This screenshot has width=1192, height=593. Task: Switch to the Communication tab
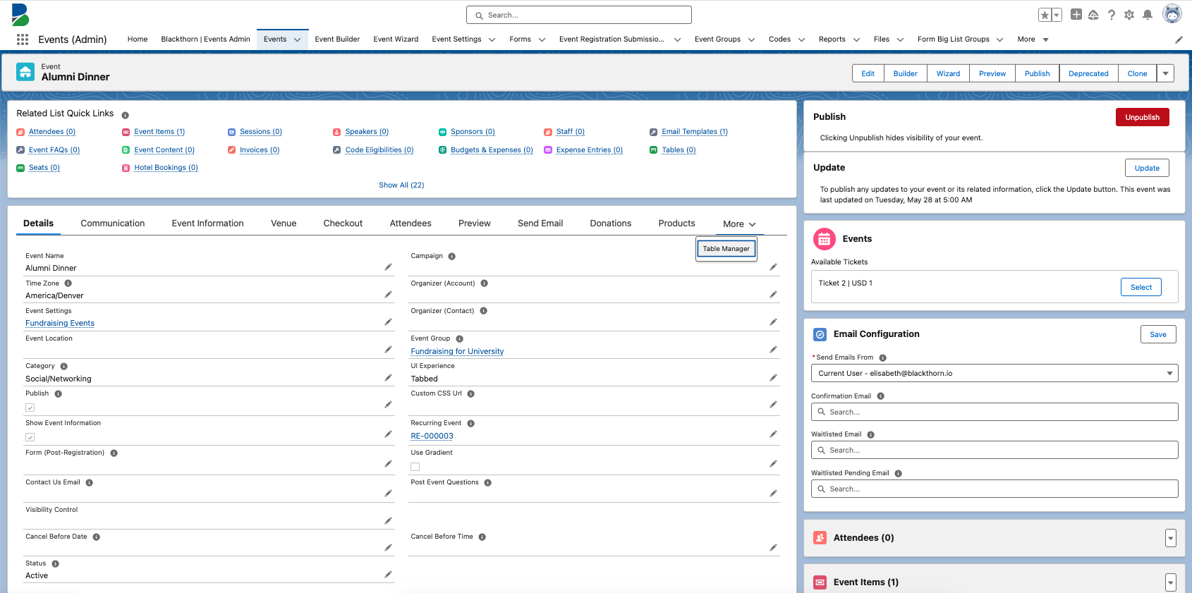[x=113, y=224]
